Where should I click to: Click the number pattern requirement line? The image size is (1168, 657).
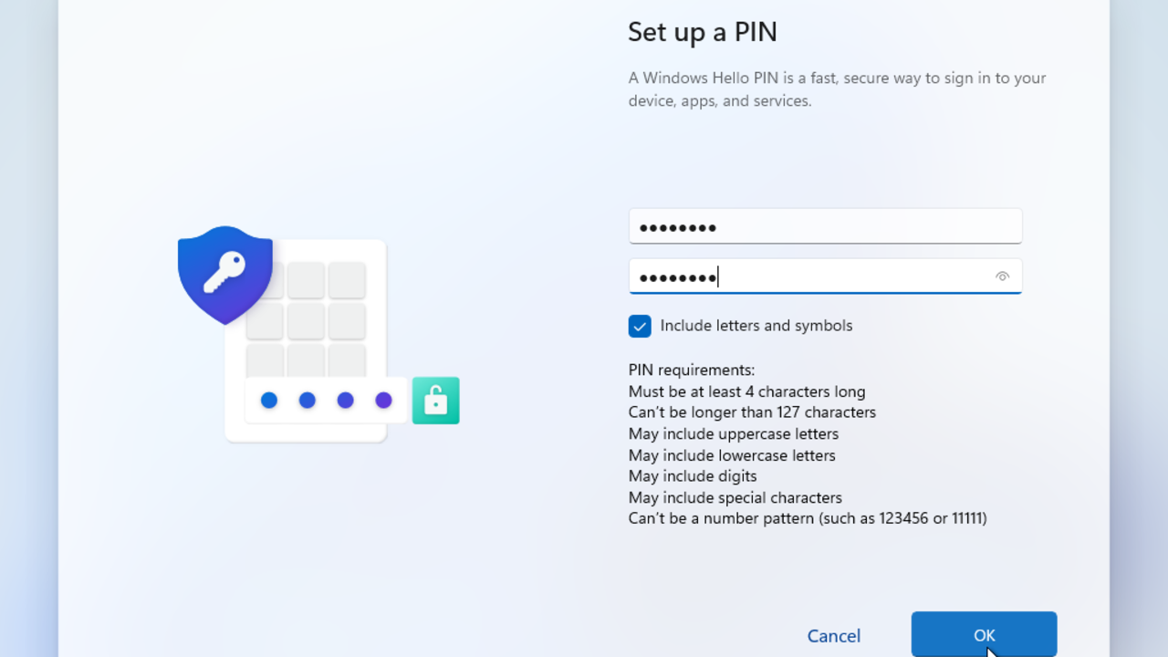(x=807, y=518)
